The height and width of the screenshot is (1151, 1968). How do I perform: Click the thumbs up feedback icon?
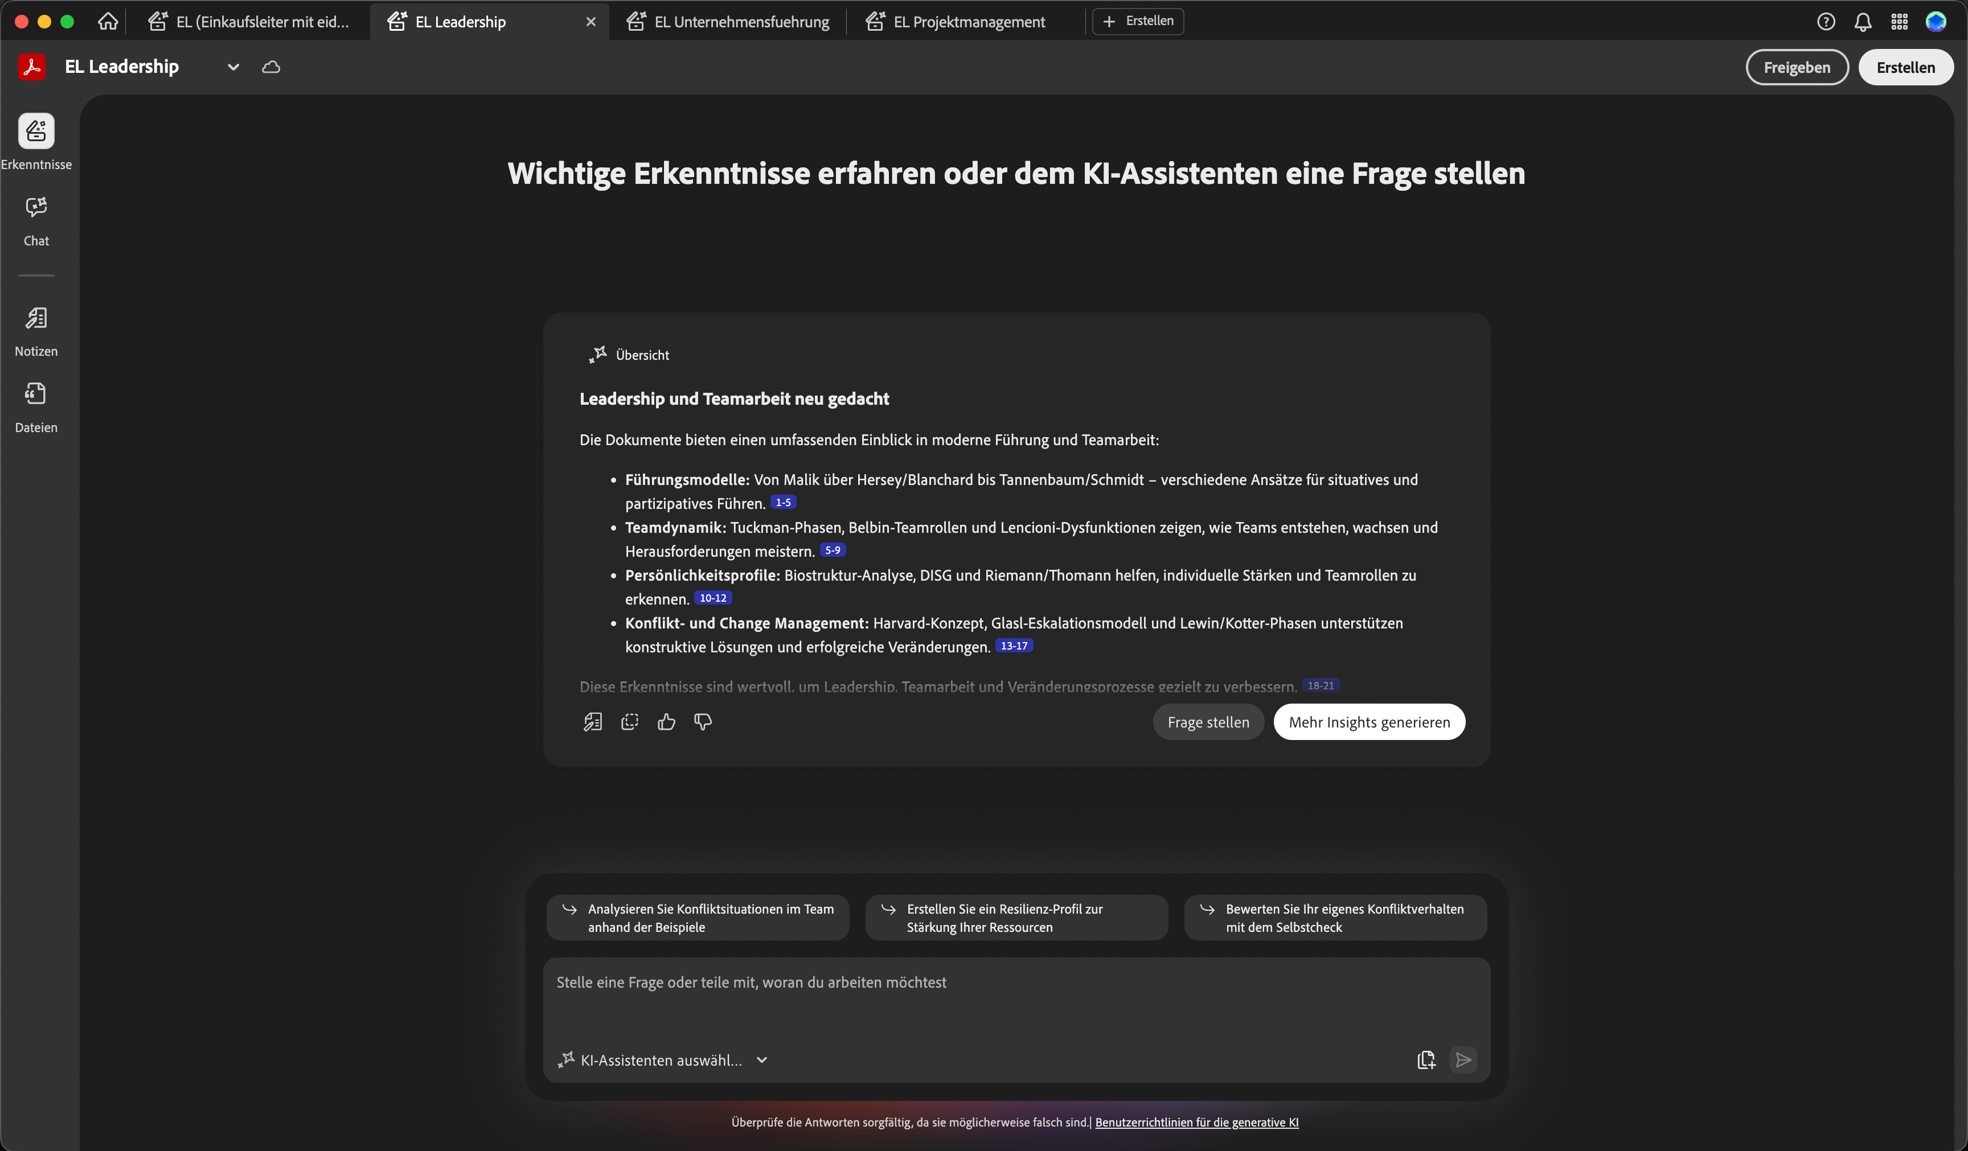(x=666, y=722)
